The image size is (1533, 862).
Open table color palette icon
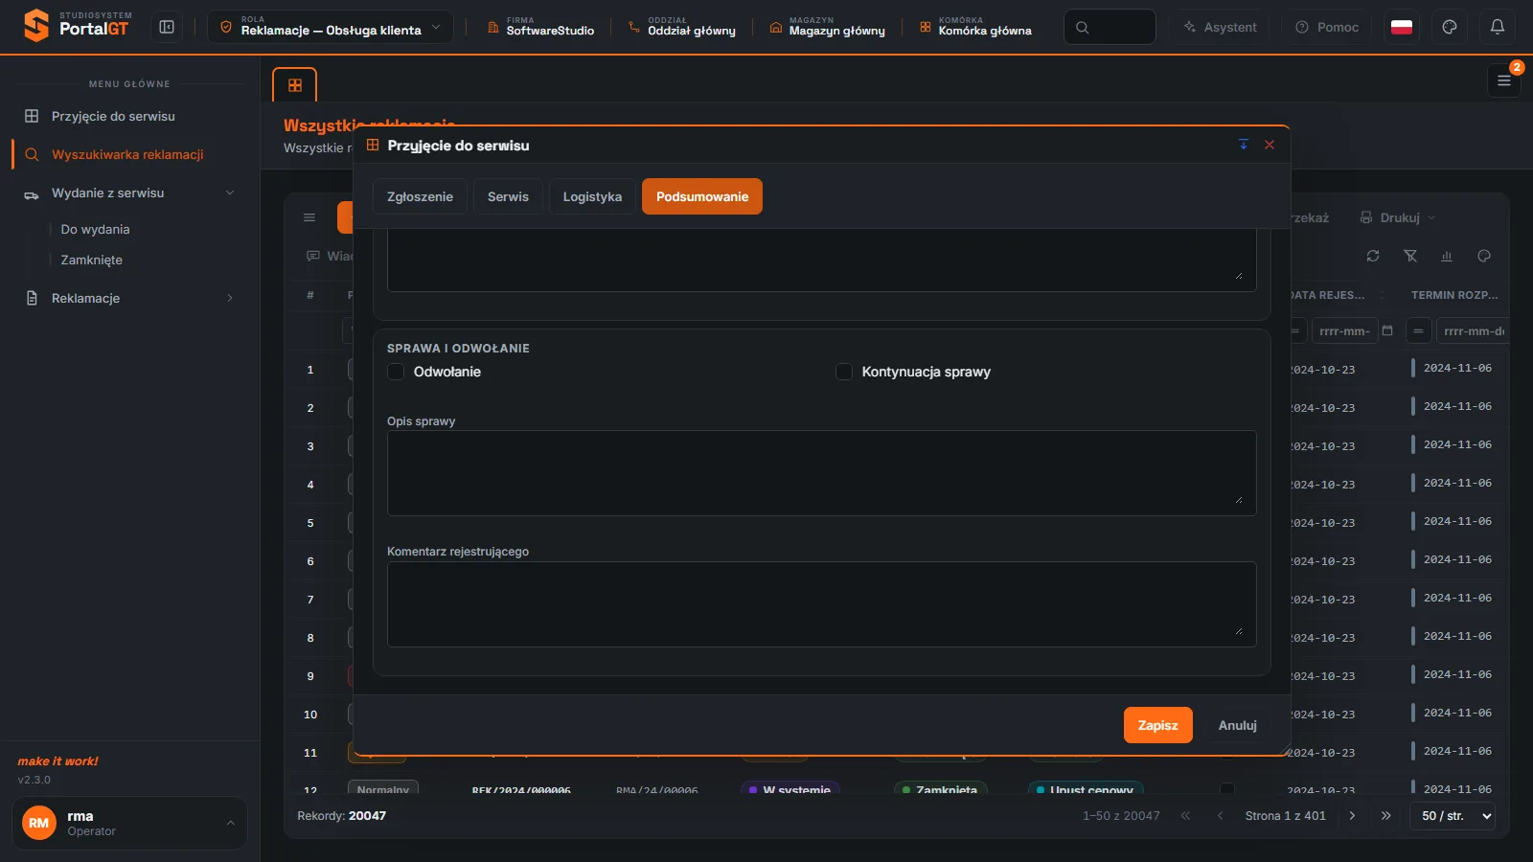pos(1484,256)
